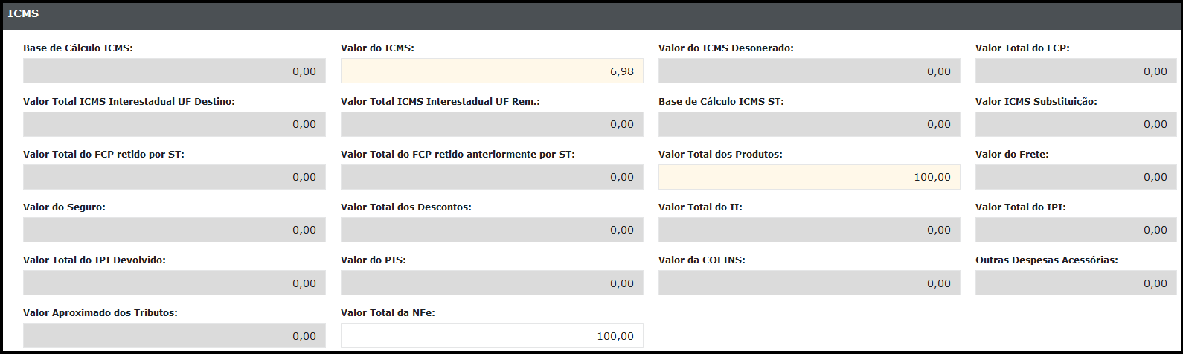Focus Valor Total do FCP retido por ST
Image resolution: width=1183 pixels, height=354 pixels.
click(x=174, y=177)
